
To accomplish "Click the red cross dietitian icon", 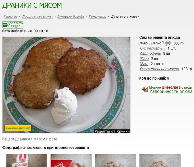I will (x=145, y=89).
